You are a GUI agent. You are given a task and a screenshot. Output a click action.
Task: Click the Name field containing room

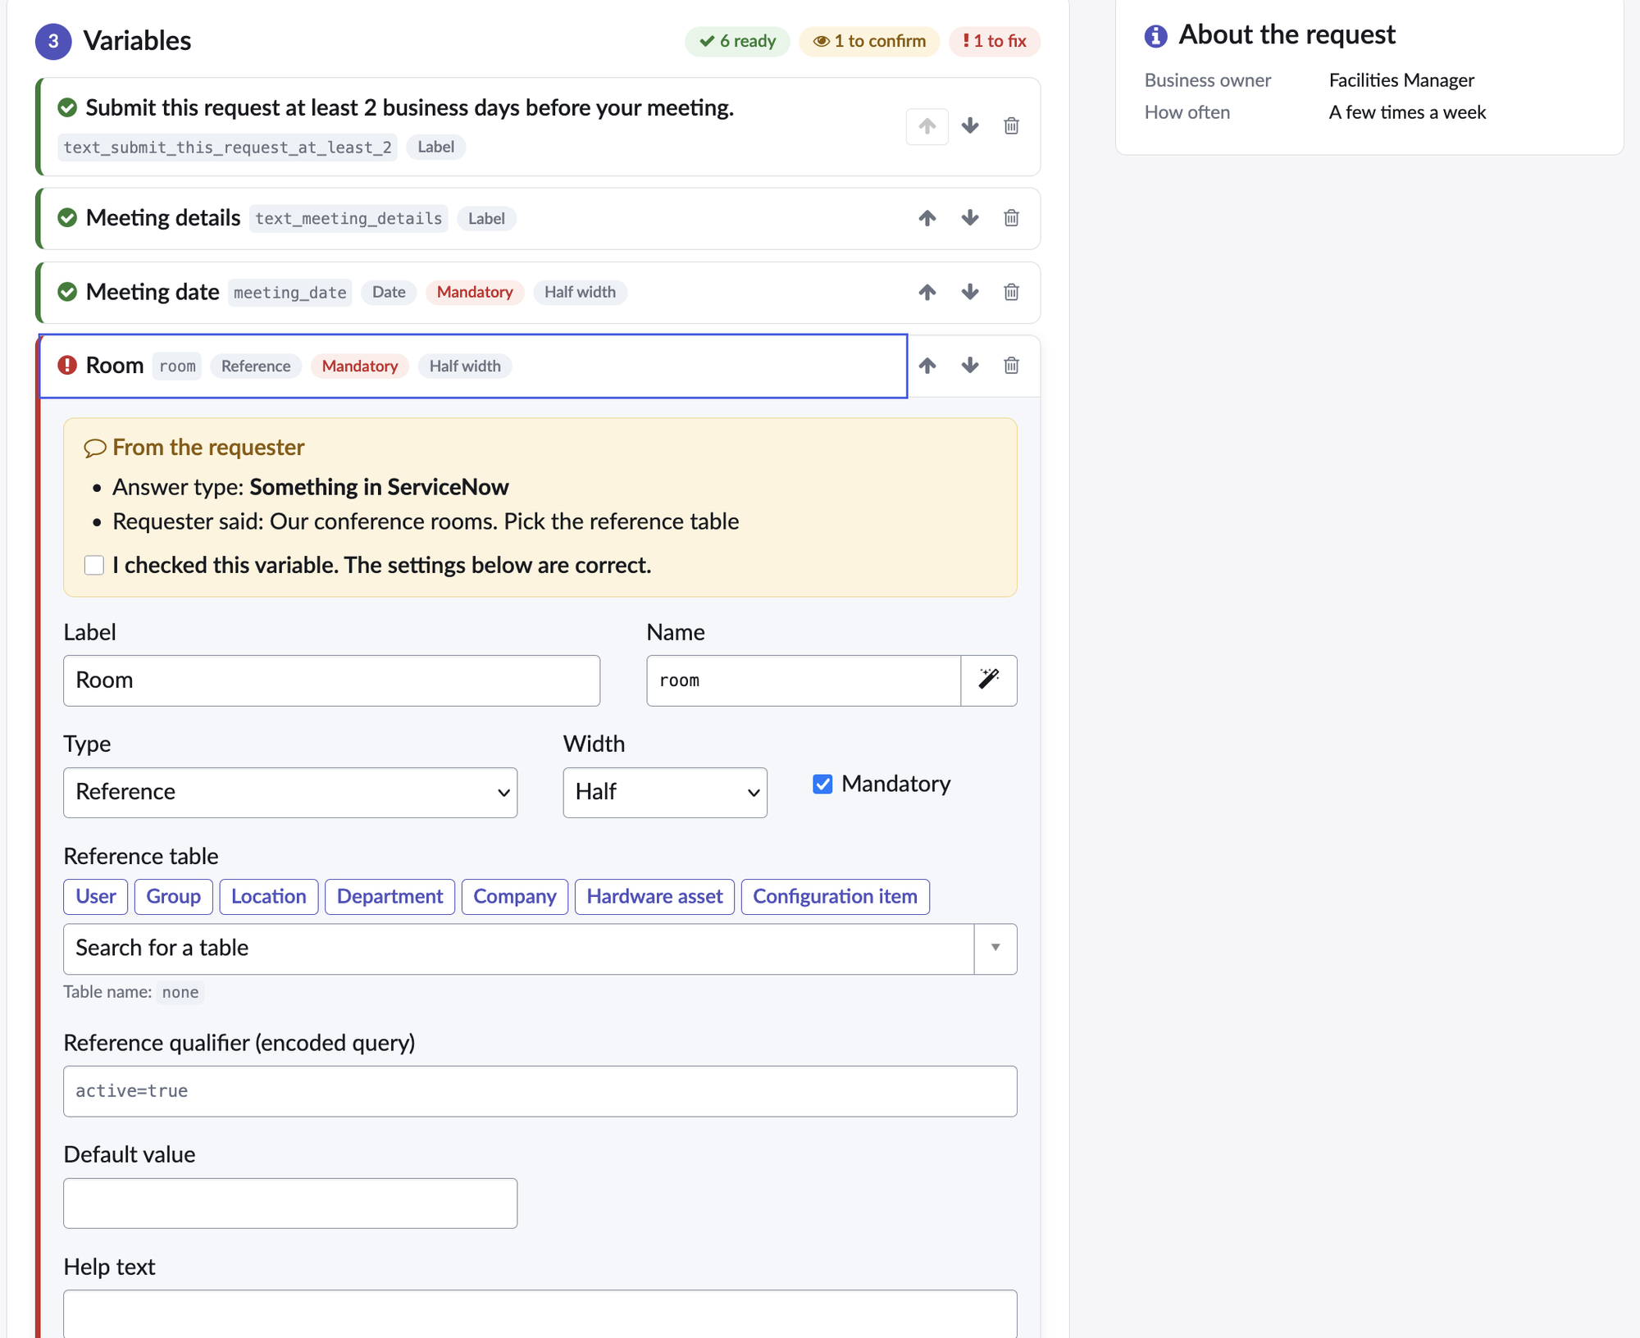point(804,680)
